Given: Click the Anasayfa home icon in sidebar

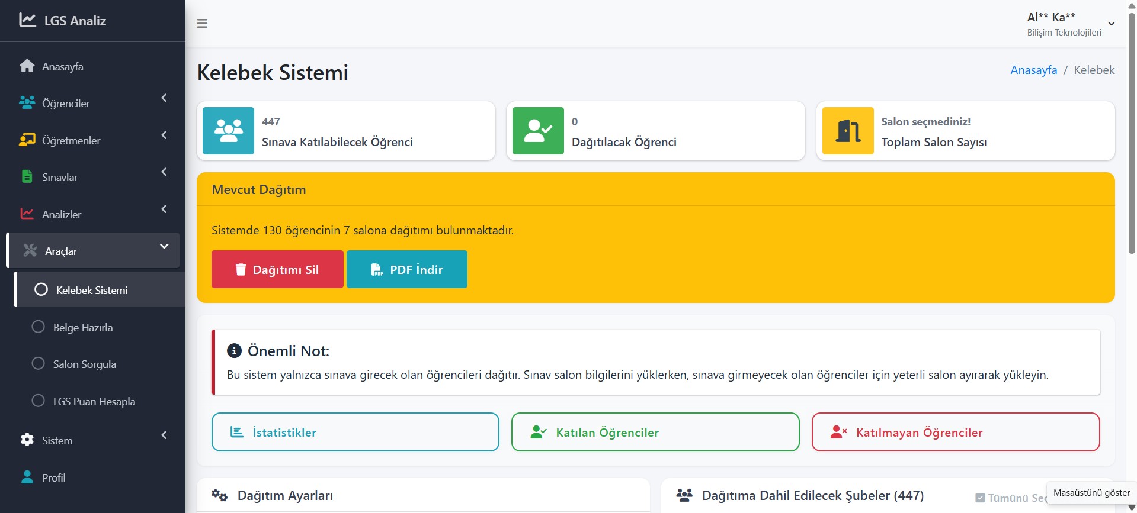Looking at the screenshot, I should point(27,66).
